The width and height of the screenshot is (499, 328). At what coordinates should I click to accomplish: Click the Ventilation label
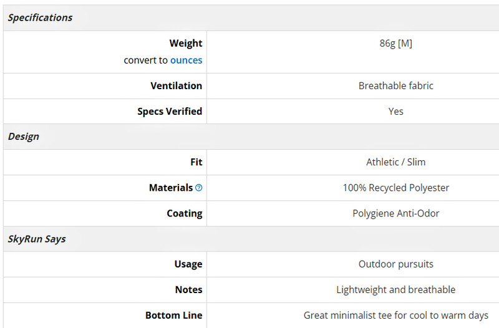(177, 85)
